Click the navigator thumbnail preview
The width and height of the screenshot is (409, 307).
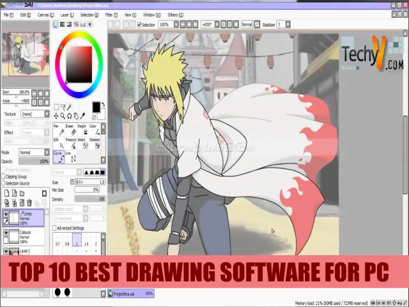(x=26, y=55)
